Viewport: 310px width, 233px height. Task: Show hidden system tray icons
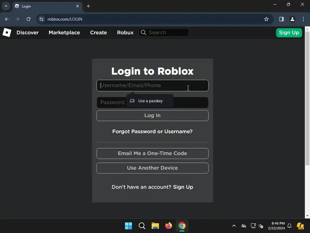tap(234, 226)
